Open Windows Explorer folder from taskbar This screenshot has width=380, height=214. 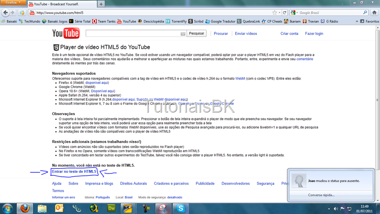click(x=42, y=208)
